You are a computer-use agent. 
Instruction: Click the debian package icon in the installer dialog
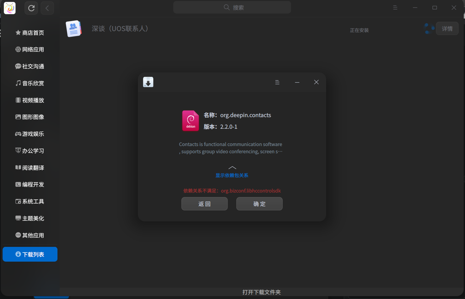[x=190, y=121]
